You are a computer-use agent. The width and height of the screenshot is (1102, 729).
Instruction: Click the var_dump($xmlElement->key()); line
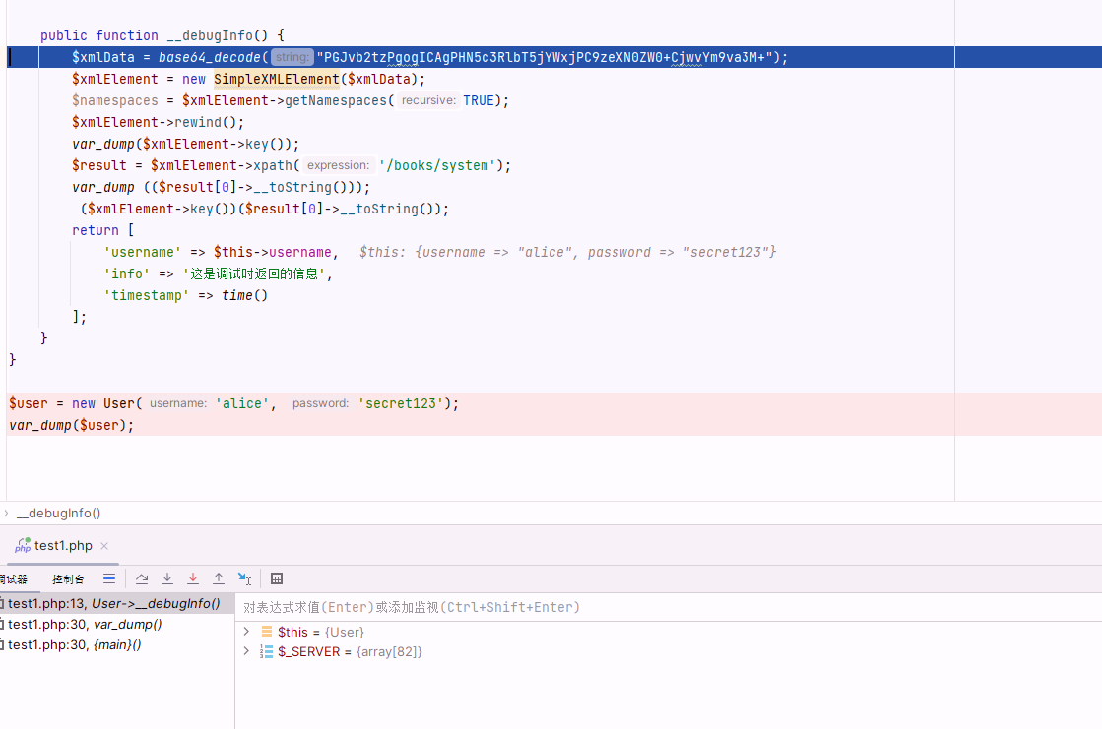(185, 144)
